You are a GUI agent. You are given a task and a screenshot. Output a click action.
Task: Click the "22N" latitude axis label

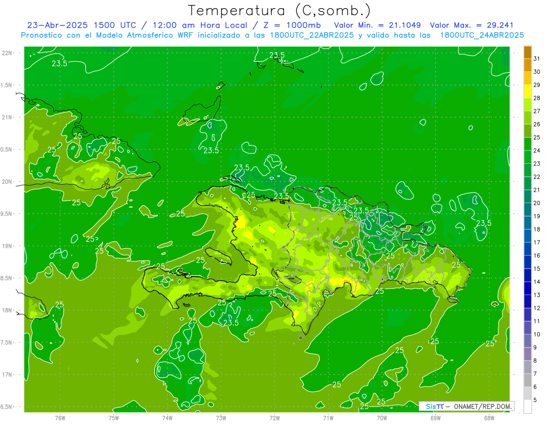(x=8, y=53)
